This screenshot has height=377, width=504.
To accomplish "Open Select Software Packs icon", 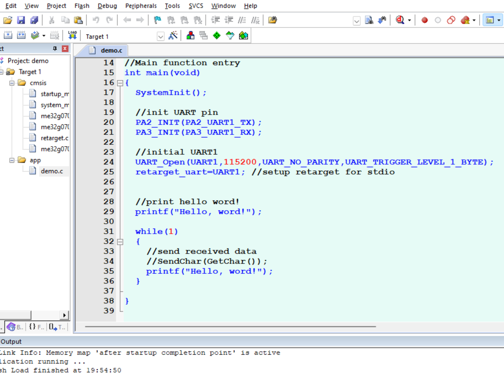I will coord(230,36).
